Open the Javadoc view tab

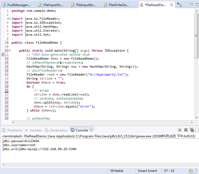[x=34, y=130]
